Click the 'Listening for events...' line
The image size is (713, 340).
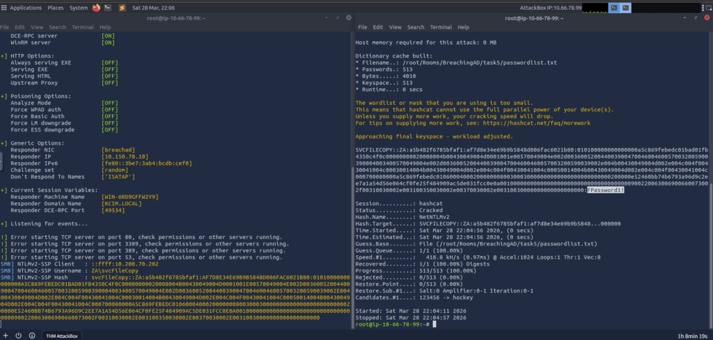pos(44,224)
